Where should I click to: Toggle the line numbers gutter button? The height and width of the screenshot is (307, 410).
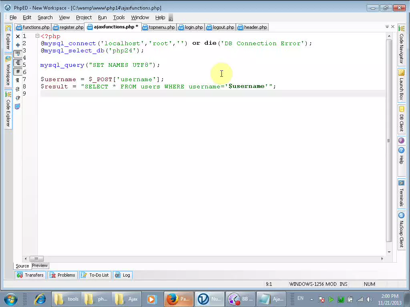tap(17, 54)
